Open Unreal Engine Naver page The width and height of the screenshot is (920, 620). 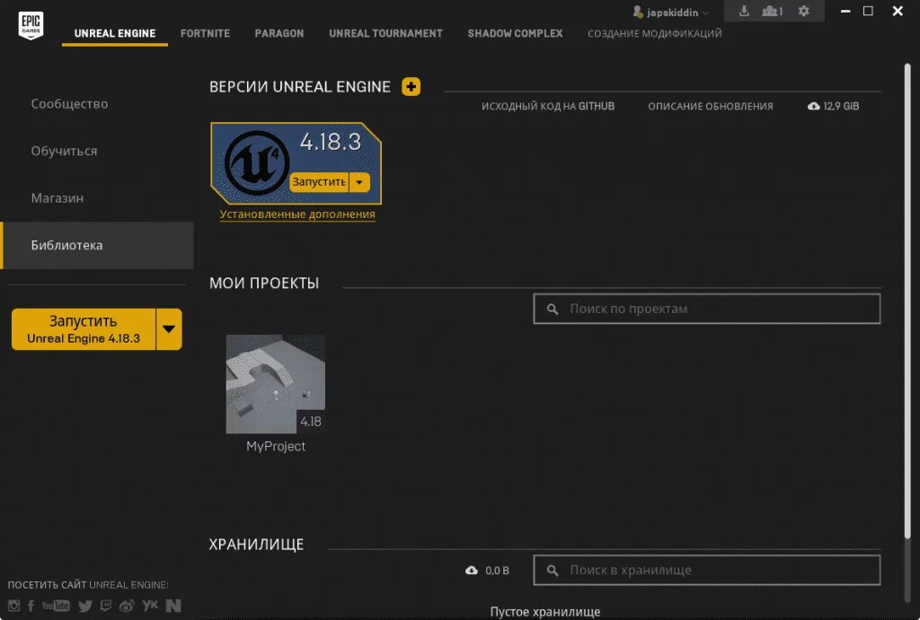[173, 606]
